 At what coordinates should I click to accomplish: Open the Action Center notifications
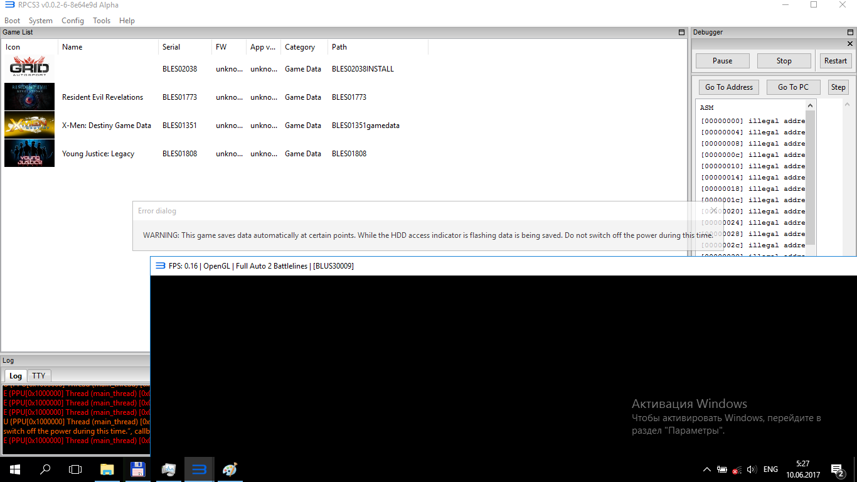(838, 469)
